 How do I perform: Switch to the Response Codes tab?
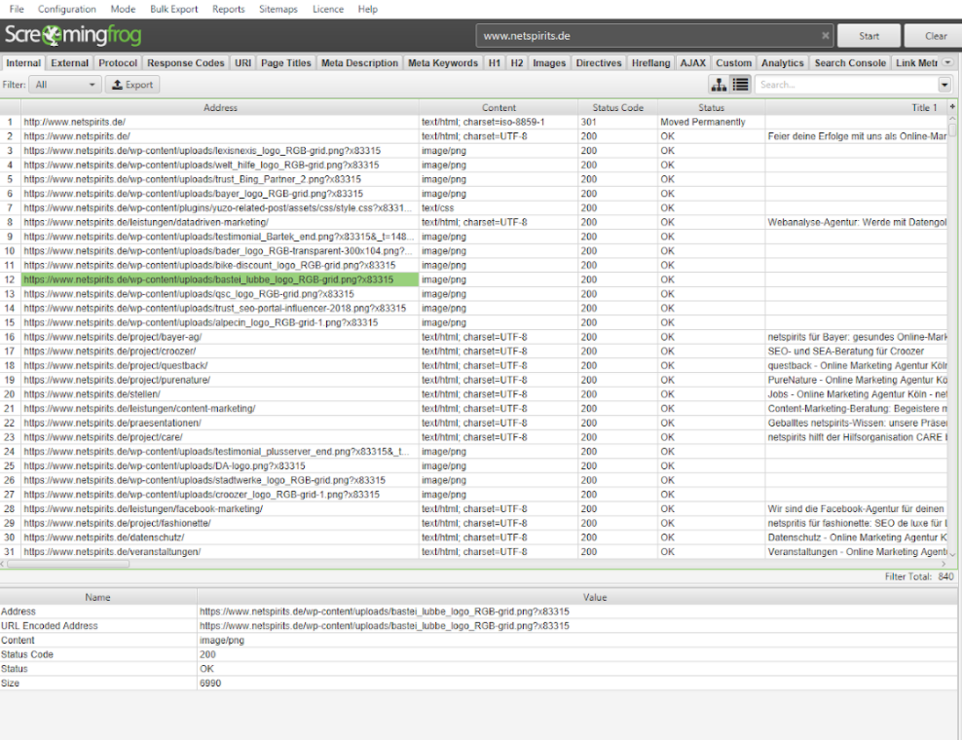coord(185,63)
